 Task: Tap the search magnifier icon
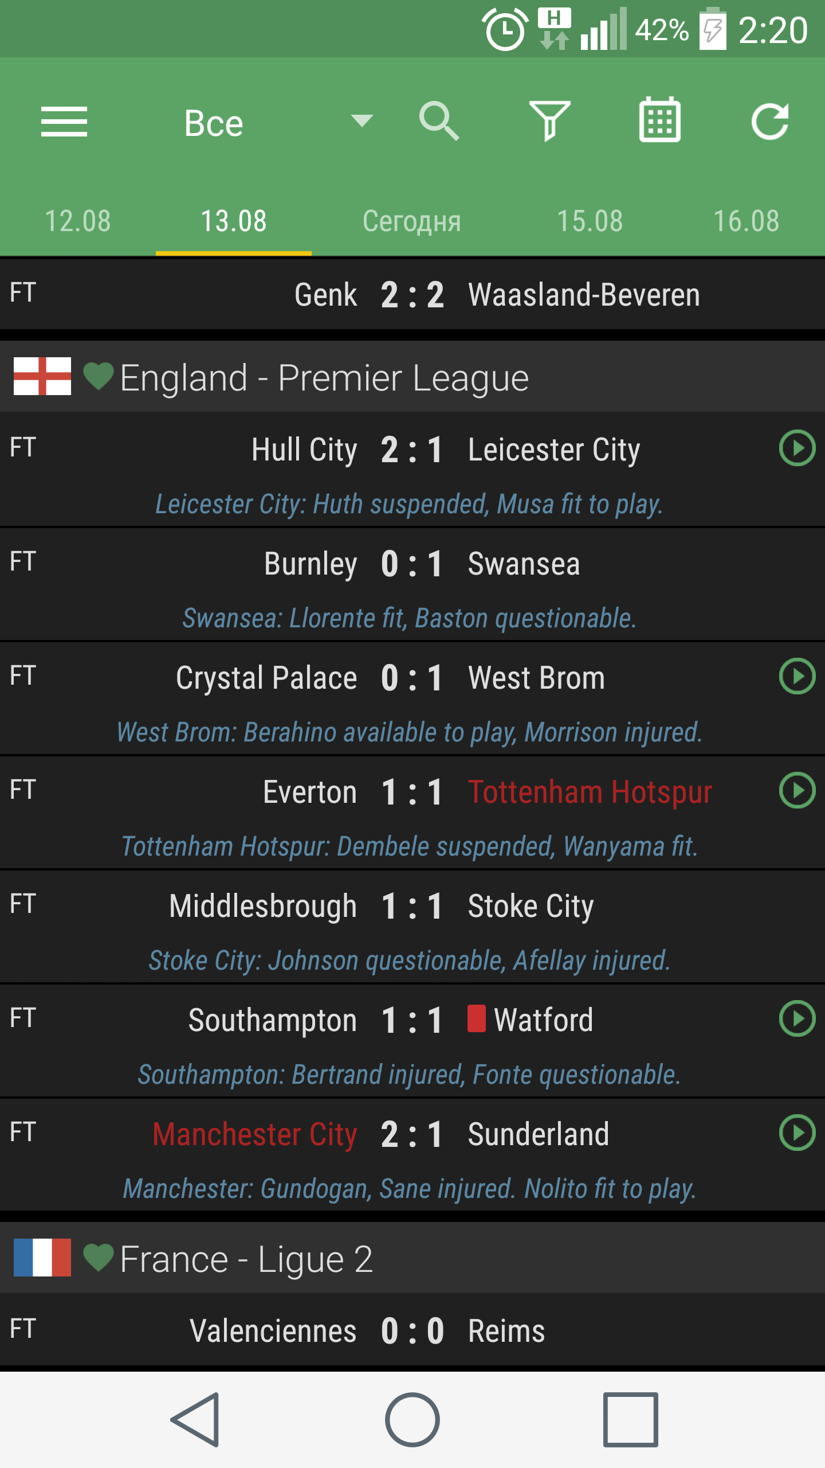click(439, 121)
